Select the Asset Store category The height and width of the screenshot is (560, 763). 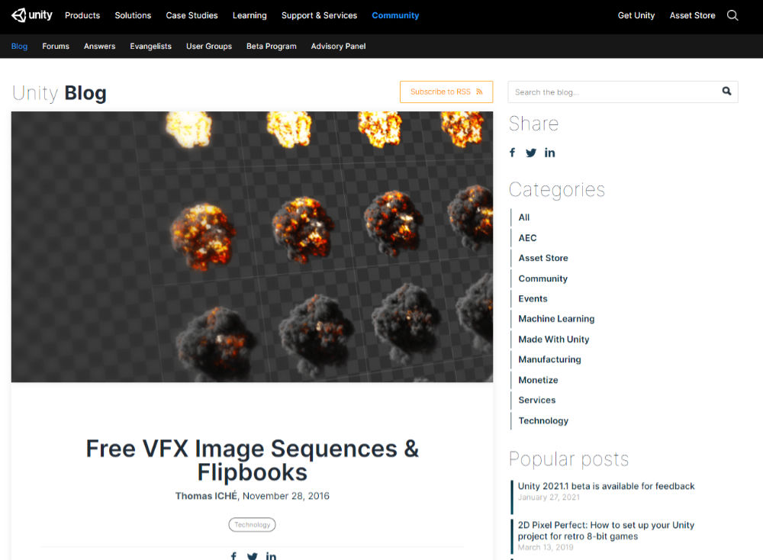coord(543,258)
